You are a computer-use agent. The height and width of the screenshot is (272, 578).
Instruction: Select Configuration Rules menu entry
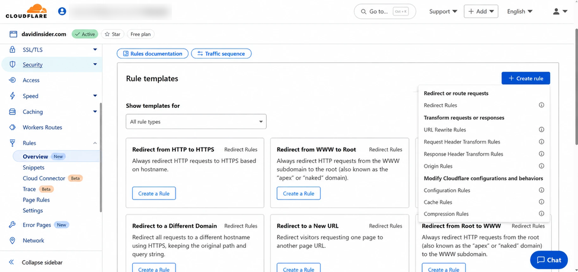point(447,190)
